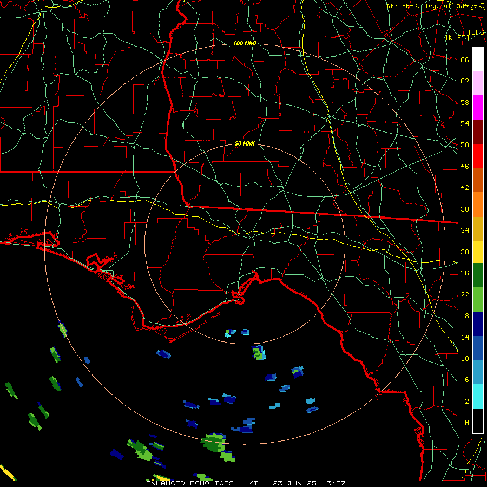Select the bright red legend color segment

tap(478, 156)
